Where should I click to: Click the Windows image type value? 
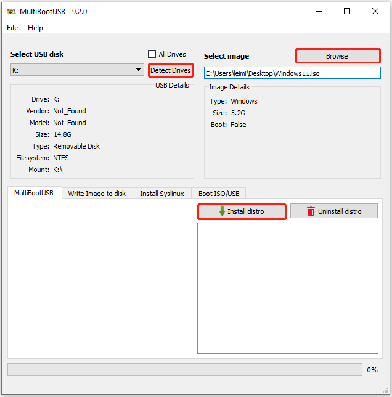244,101
